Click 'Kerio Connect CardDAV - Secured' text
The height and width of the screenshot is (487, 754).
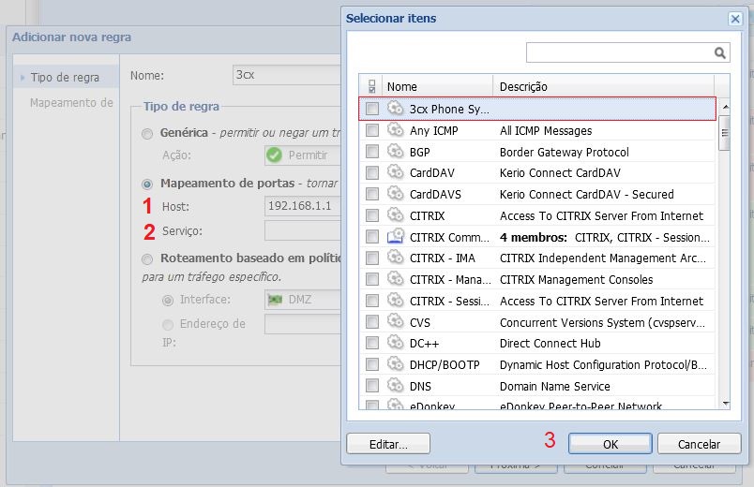[587, 195]
